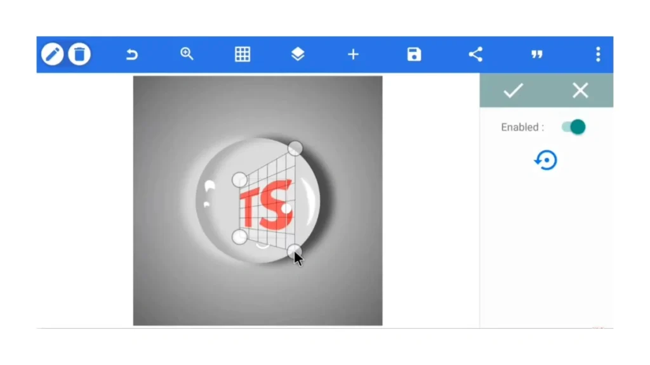The height and width of the screenshot is (365, 650).
Task: Open the zoom magnifier tool
Action: 187,54
